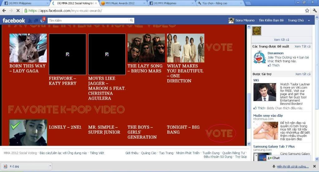Screen dimensions: 319x172
Task: Click Xem tất cả beside Được tài trợ
Action: click(x=303, y=74)
